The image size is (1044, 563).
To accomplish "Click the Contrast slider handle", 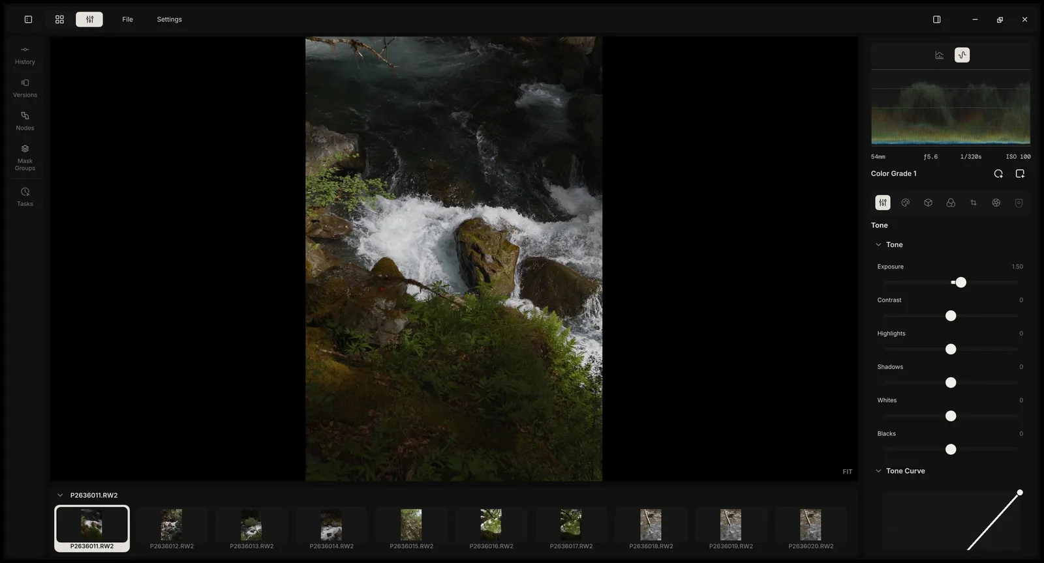I will [x=951, y=316].
